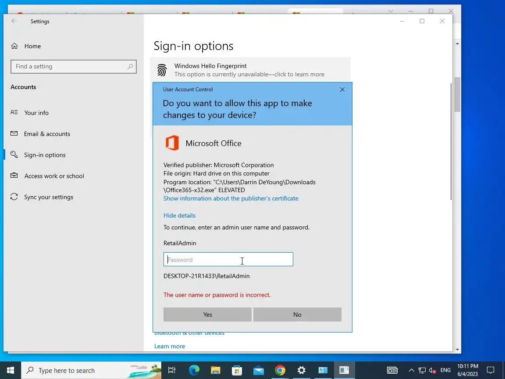Click the Password input field
Viewport: 505px width, 379px height.
click(x=228, y=259)
